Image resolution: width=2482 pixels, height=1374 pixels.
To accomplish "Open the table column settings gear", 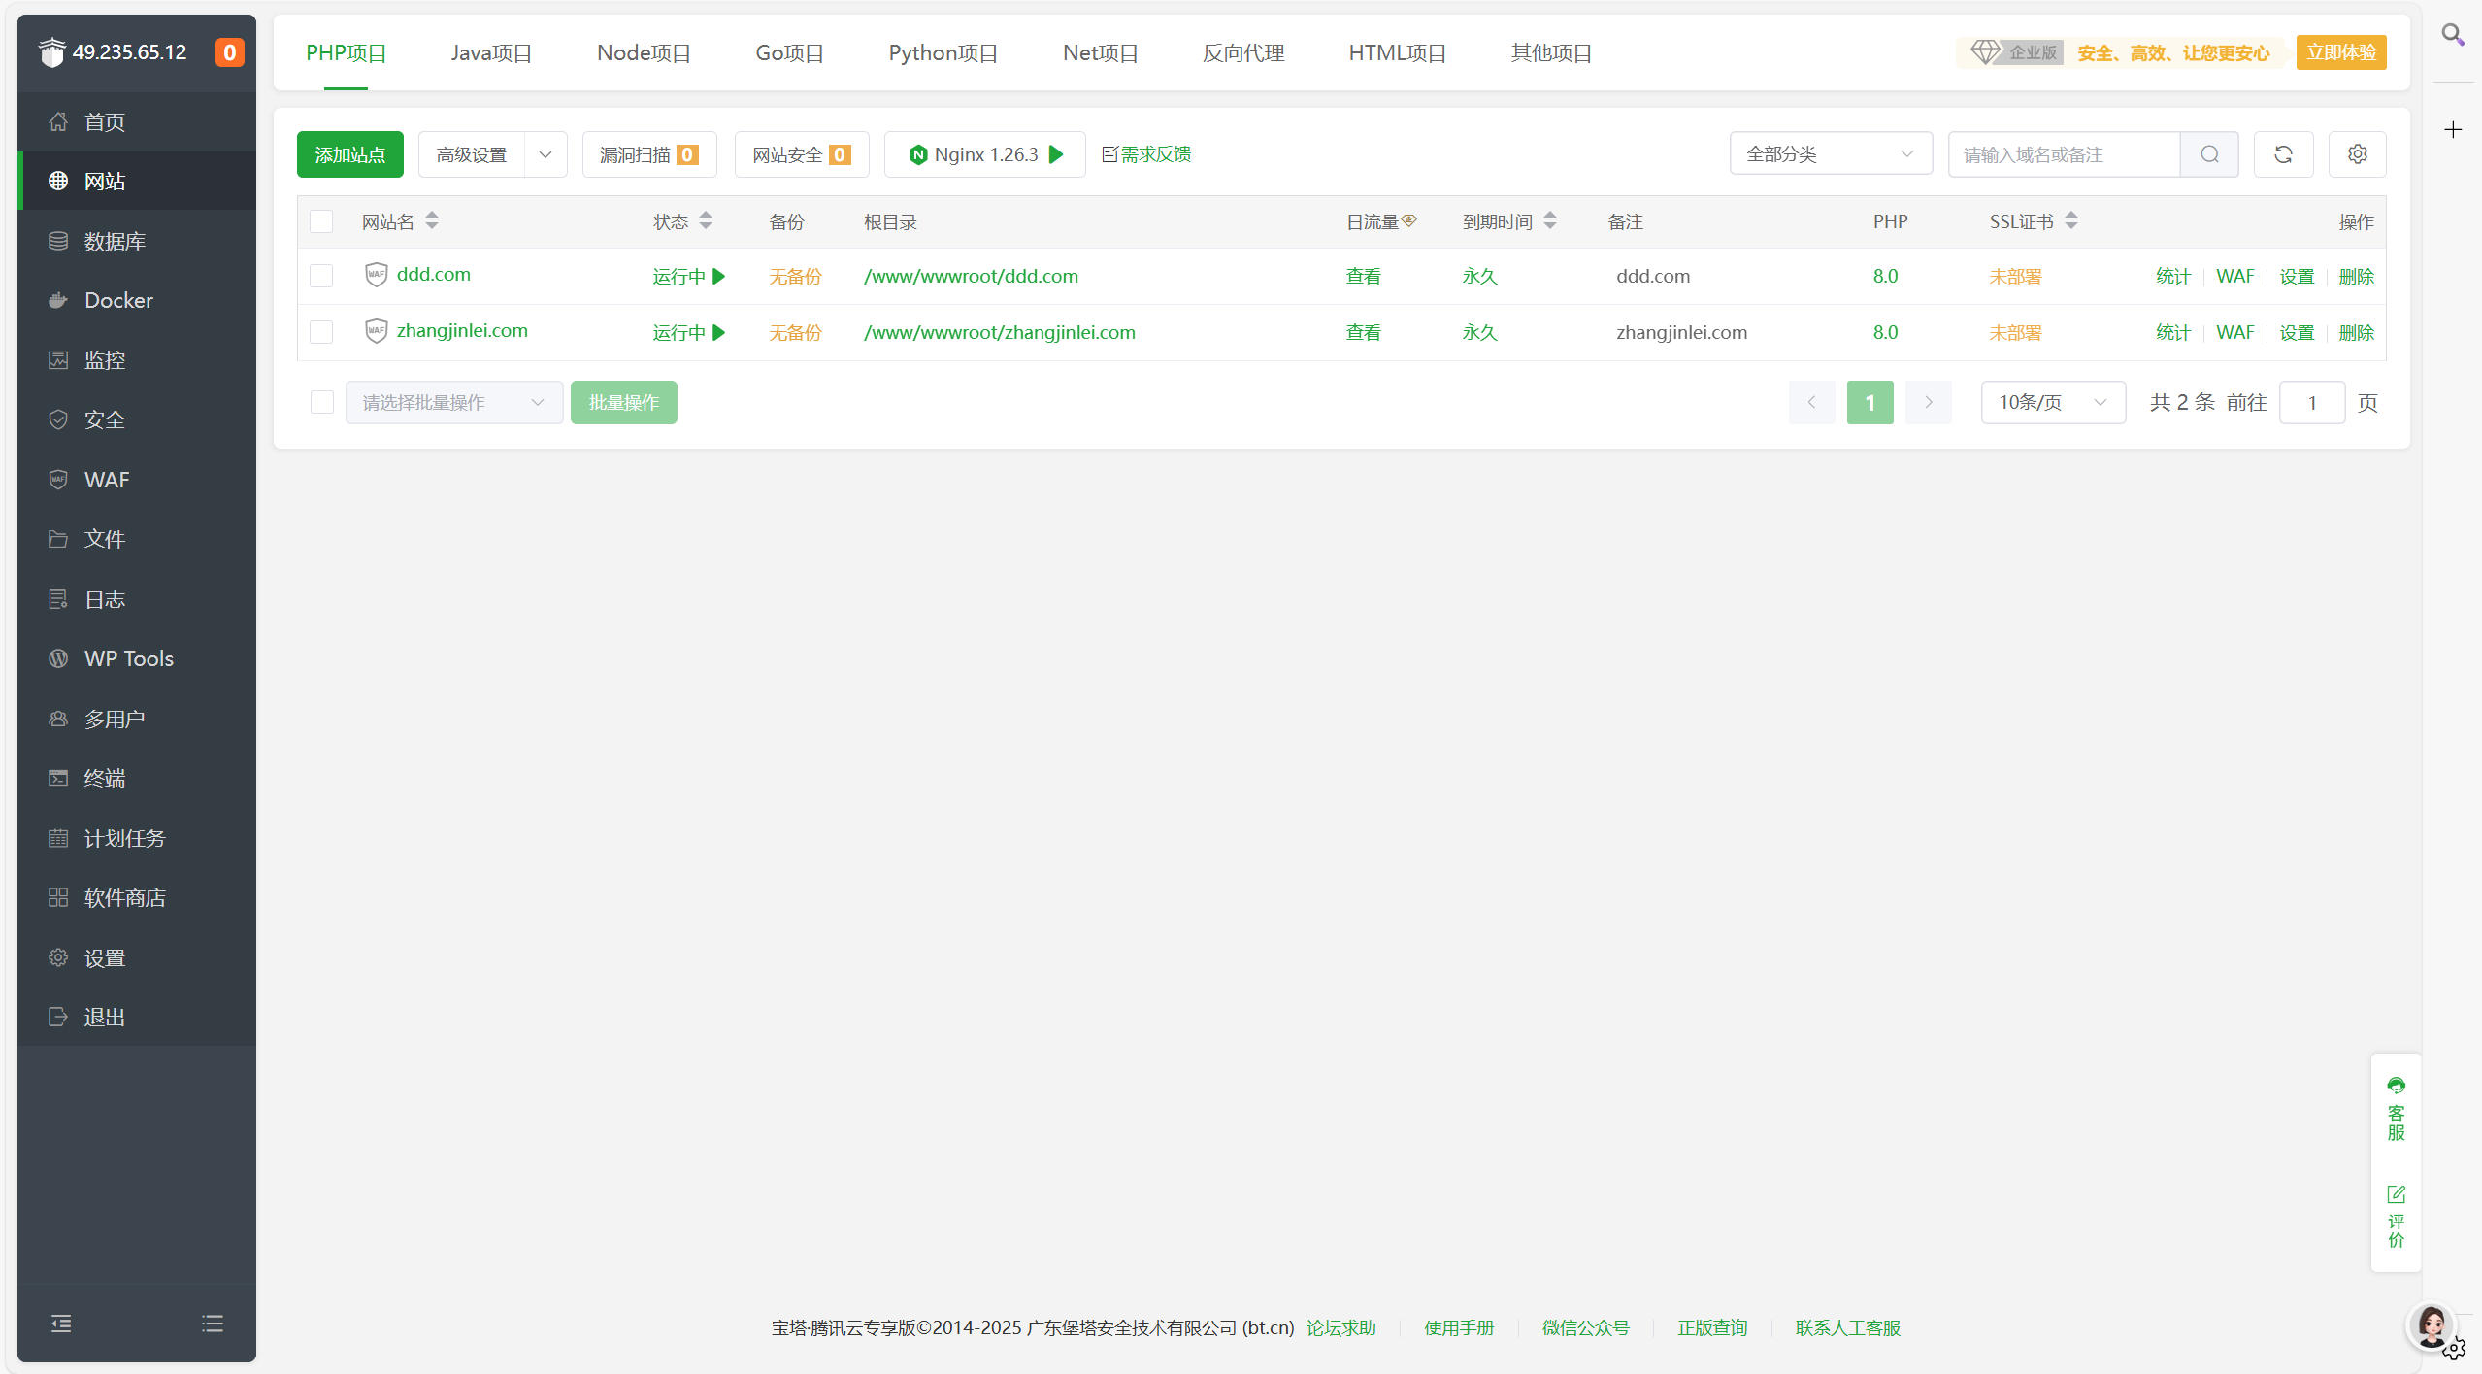I will tap(2357, 154).
